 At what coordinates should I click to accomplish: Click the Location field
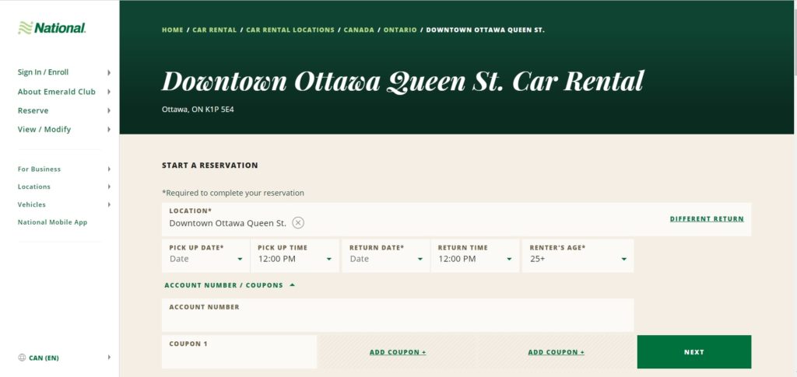[x=456, y=219]
